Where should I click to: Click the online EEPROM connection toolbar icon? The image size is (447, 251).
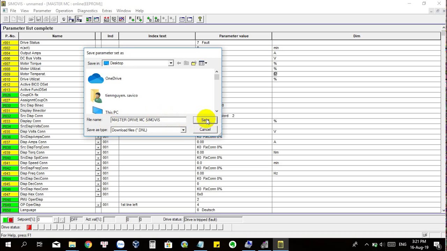[79, 19]
